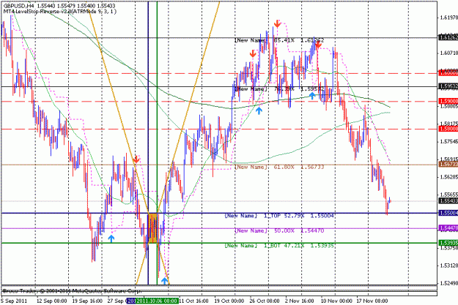Click the blue up arrow under the 78.39% label
Viewport: 458px width, 305px height.
click(312, 95)
